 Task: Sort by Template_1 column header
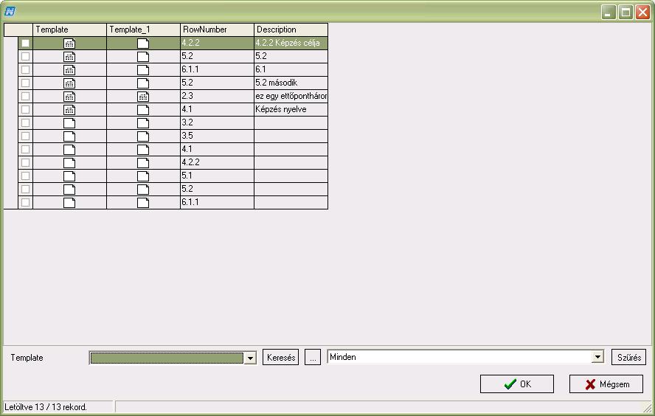pos(143,30)
